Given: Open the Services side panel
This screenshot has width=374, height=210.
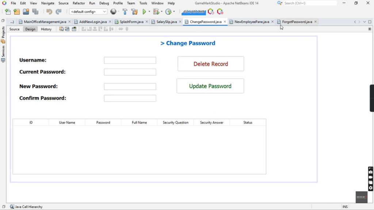Looking at the screenshot, I should [3, 54].
